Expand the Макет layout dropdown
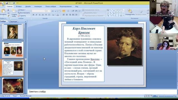The height and width of the screenshot is (100, 178). click(22, 10)
